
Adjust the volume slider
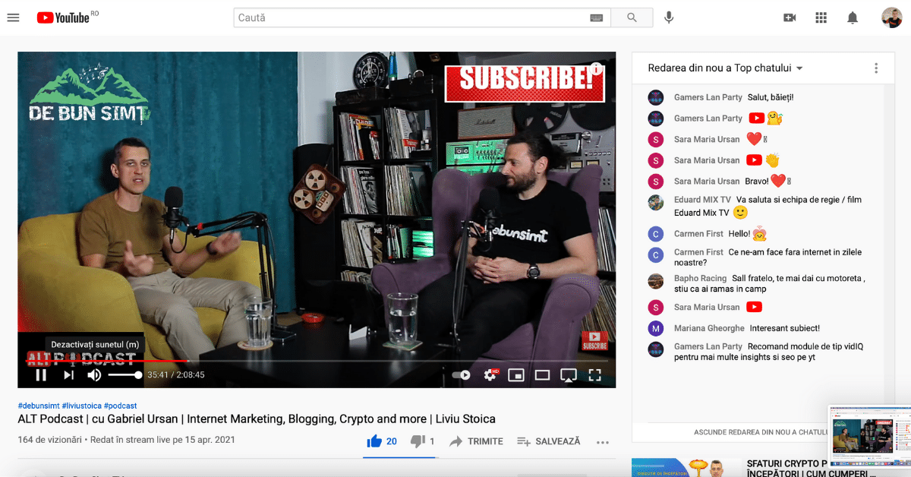[x=125, y=374]
